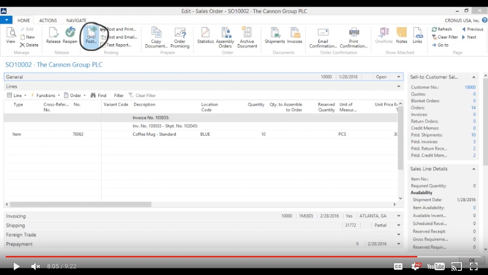This screenshot has width=488, height=275.
Task: Send Email Confirmation
Action: 323,38
